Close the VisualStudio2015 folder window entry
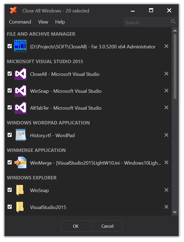The width and height of the screenshot is (184, 242). 166,207
